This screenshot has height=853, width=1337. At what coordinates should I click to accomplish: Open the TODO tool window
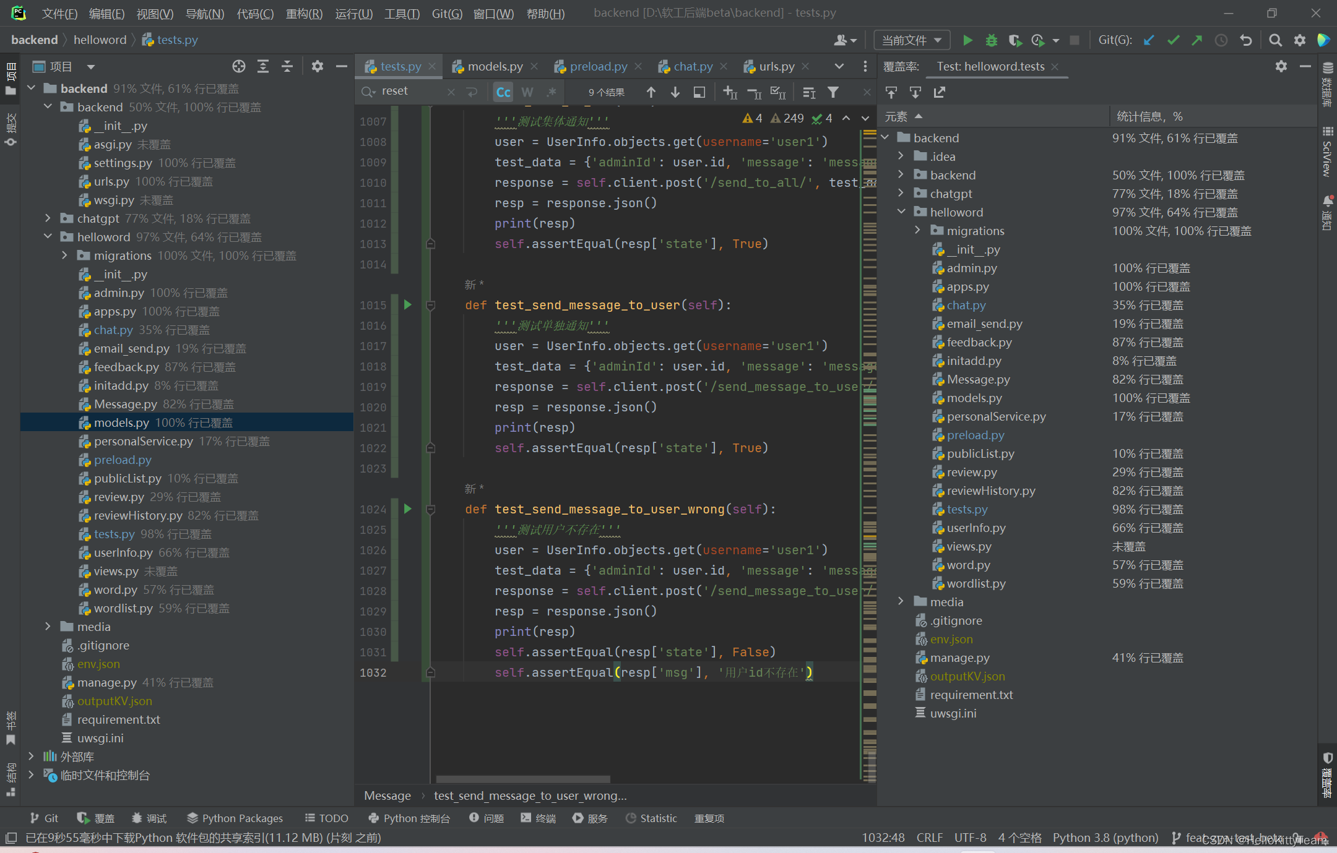[326, 818]
